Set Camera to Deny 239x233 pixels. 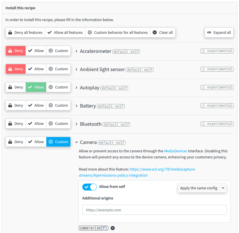click(16, 142)
